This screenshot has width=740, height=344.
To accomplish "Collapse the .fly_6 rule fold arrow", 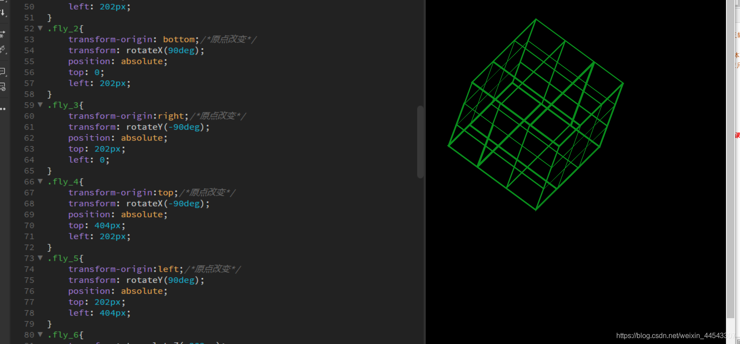I will click(40, 335).
